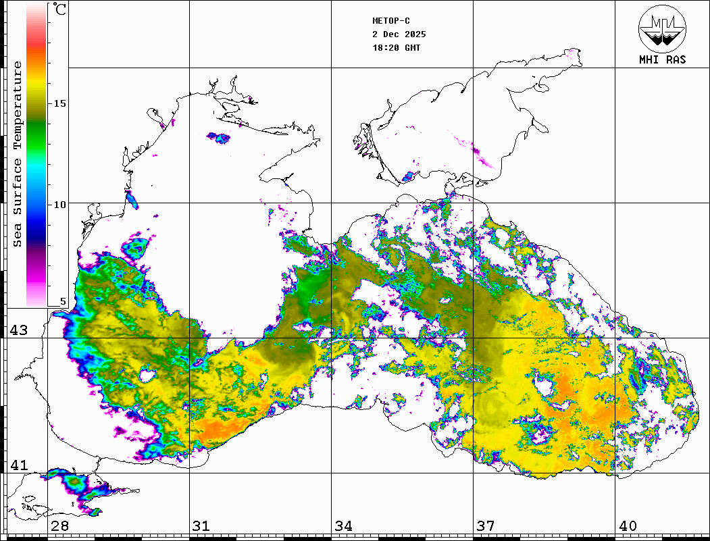Click the latitude 41 axis label

(18, 465)
